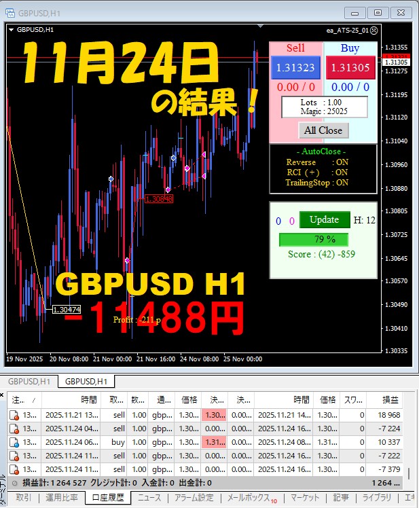Click the buy type cell in history
Image resolution: width=419 pixels, height=508 pixels.
(114, 442)
